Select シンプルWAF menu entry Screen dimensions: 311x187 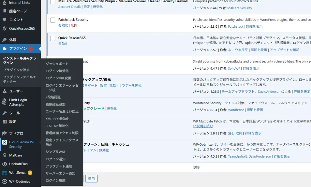[55, 152]
